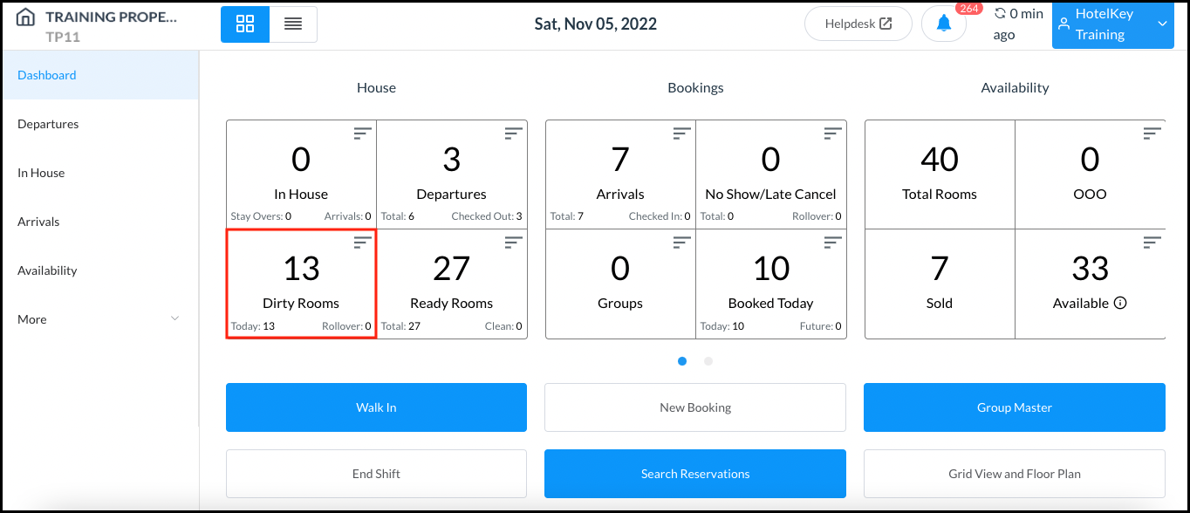This screenshot has width=1190, height=513.
Task: Open Departures in the sidebar
Action: [x=48, y=124]
